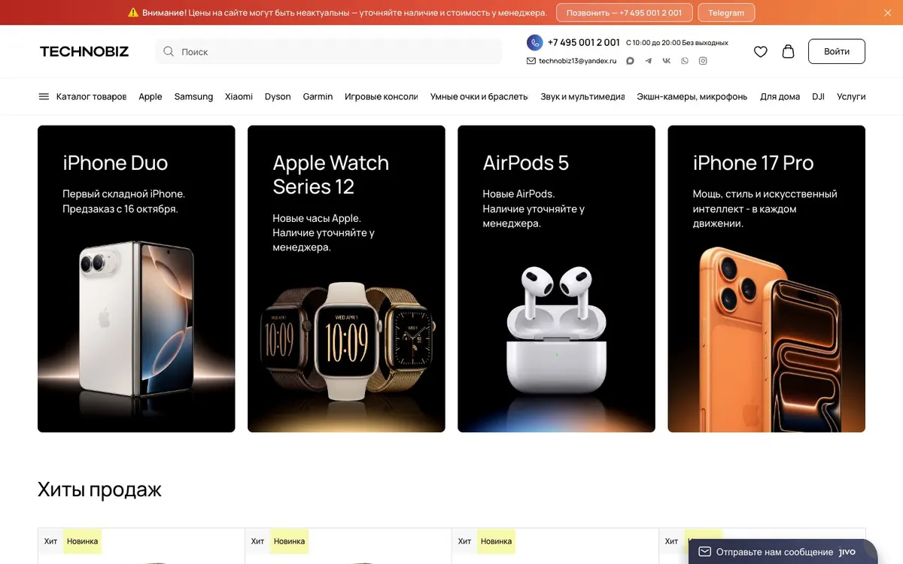Image resolution: width=903 pixels, height=564 pixels.
Task: Open the Xiaomi menu item
Action: pos(239,96)
